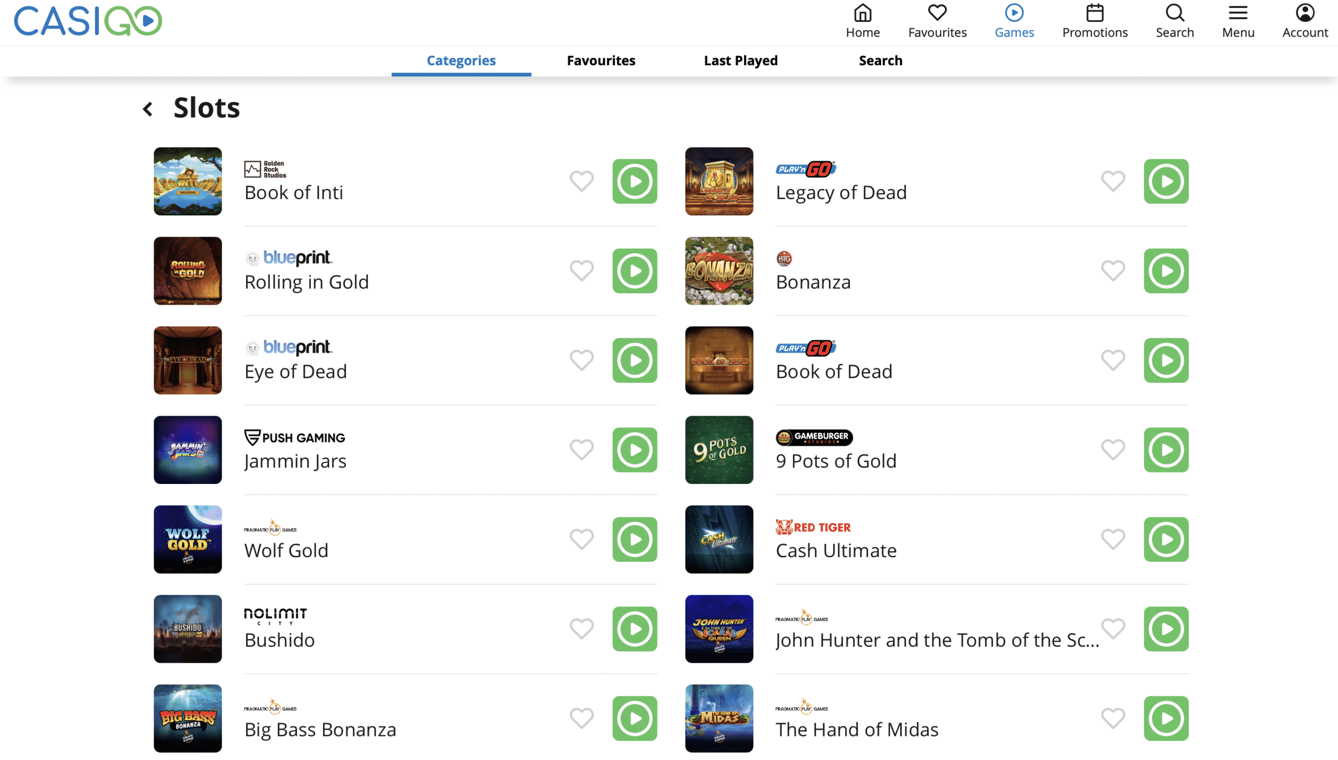Toggle favourite heart for Cash Ultimate
The width and height of the screenshot is (1338, 760).
coord(1113,539)
